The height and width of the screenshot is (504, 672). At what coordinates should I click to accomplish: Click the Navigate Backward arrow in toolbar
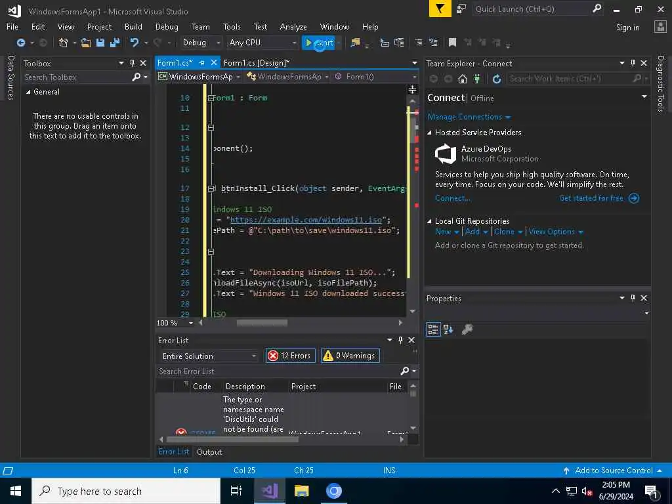coord(20,43)
